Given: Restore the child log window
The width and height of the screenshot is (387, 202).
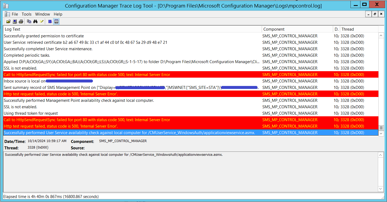Looking at the screenshot, I should pyautogui.click(x=375, y=14).
